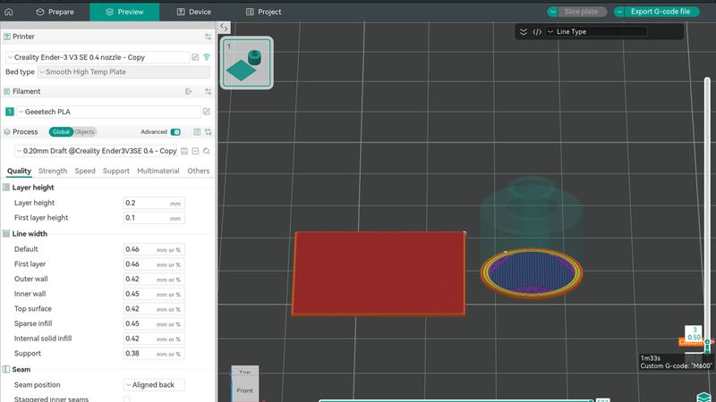
Task: Open the Line Type view dropdown
Action: point(600,31)
